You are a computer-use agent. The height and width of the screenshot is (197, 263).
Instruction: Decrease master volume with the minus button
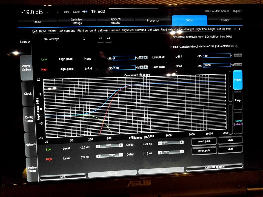click(48, 12)
